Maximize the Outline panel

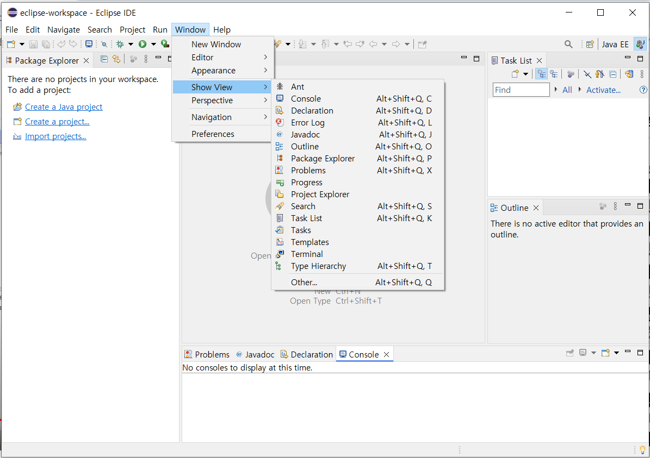coord(640,205)
